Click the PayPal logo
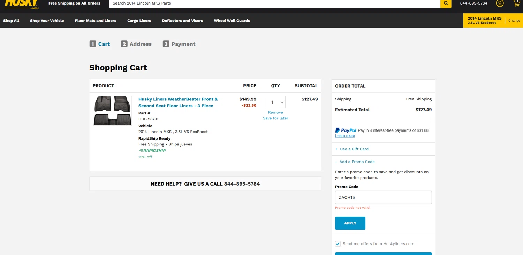523x255 pixels. [x=346, y=130]
